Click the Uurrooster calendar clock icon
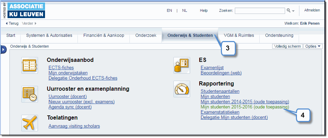Image resolution: width=328 pixels, height=138 pixels. click(x=30, y=94)
